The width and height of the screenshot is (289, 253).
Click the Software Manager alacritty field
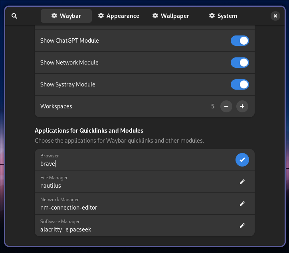[132, 229]
